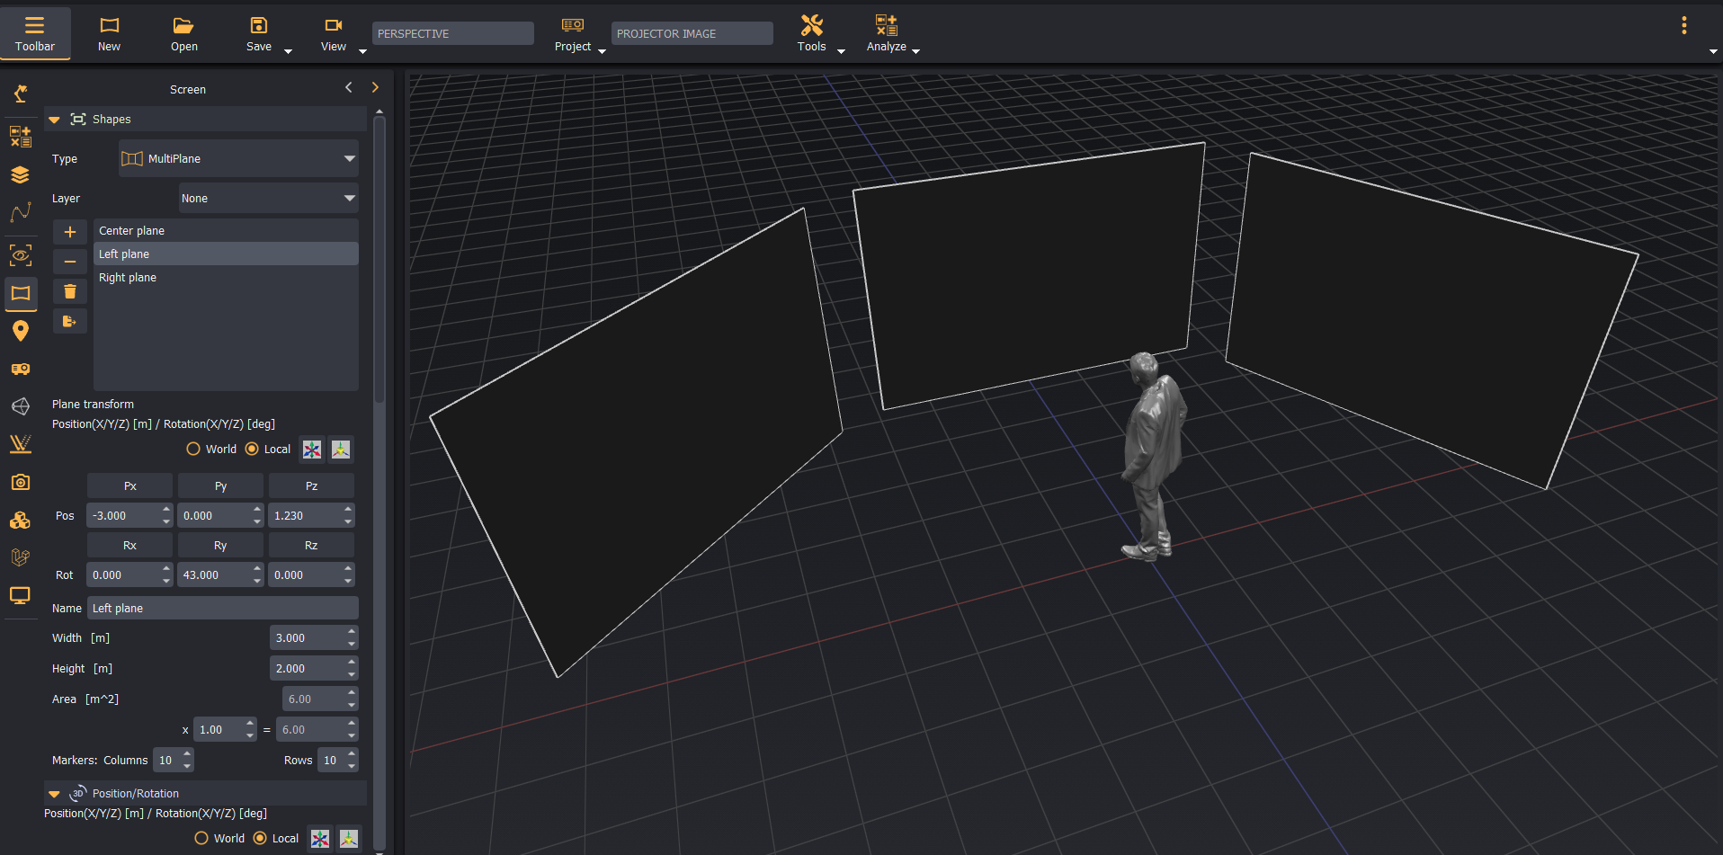The height and width of the screenshot is (855, 1723).
Task: Add a new plane with plus button
Action: coord(70,231)
